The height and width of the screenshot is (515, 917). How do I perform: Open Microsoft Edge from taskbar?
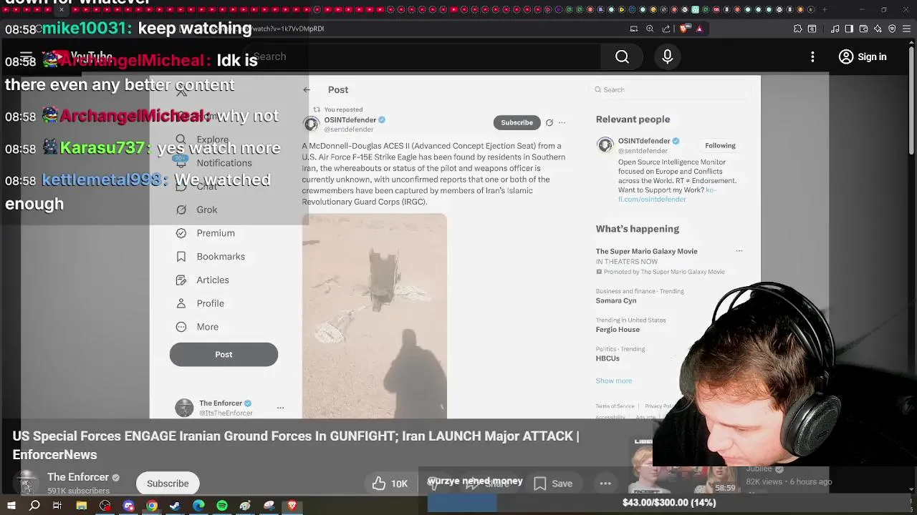tap(198, 506)
